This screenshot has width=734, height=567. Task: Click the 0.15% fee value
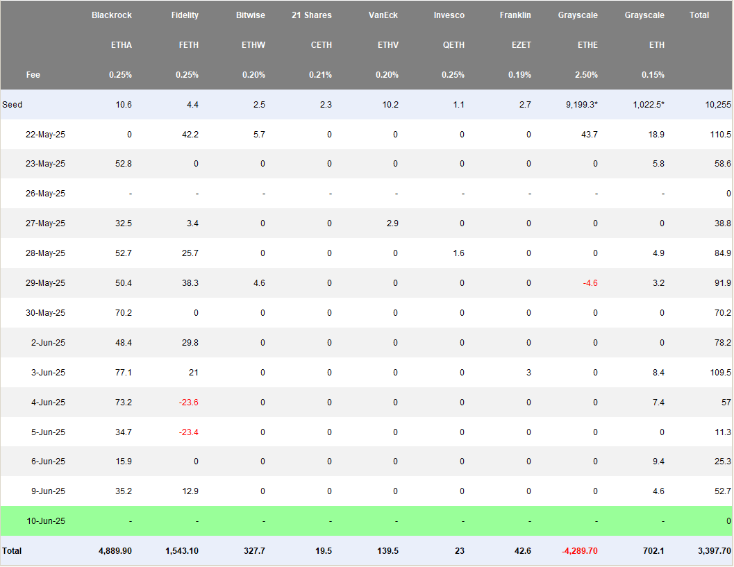point(653,75)
